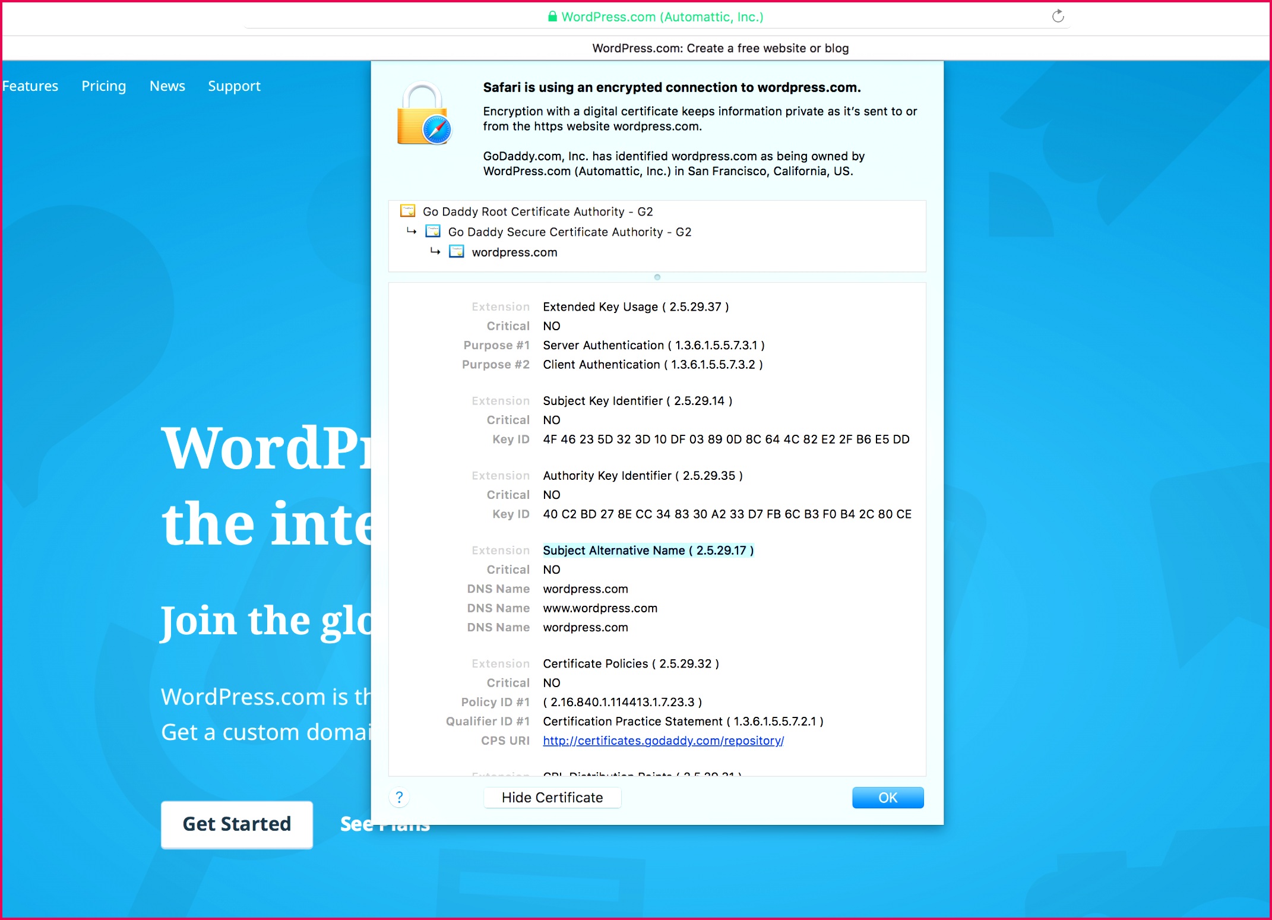Select Go Daddy Root Certificate Authority icon
1272x920 pixels.
pyautogui.click(x=408, y=211)
